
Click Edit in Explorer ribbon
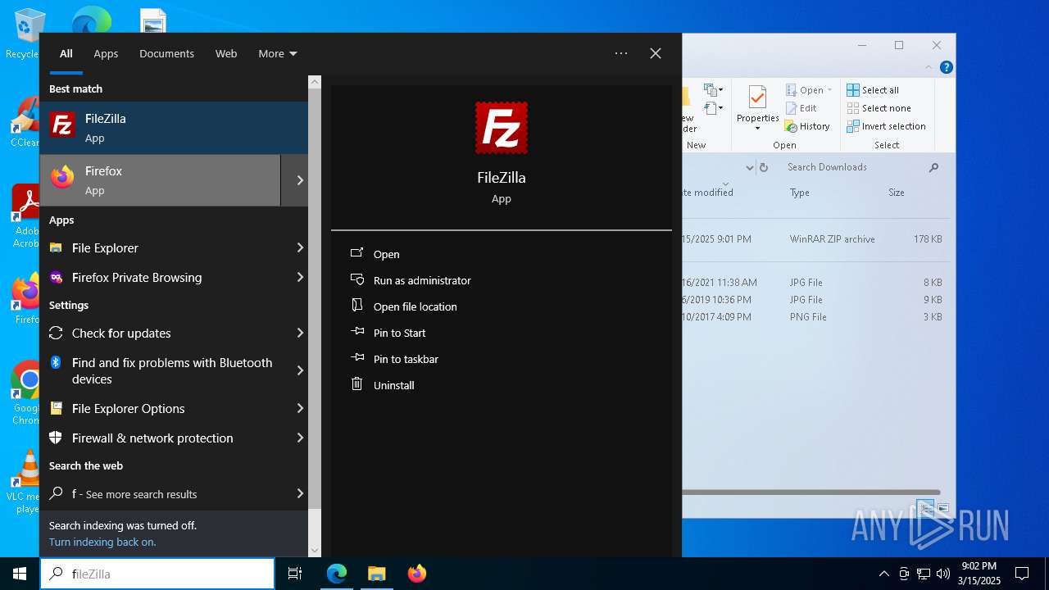click(802, 108)
